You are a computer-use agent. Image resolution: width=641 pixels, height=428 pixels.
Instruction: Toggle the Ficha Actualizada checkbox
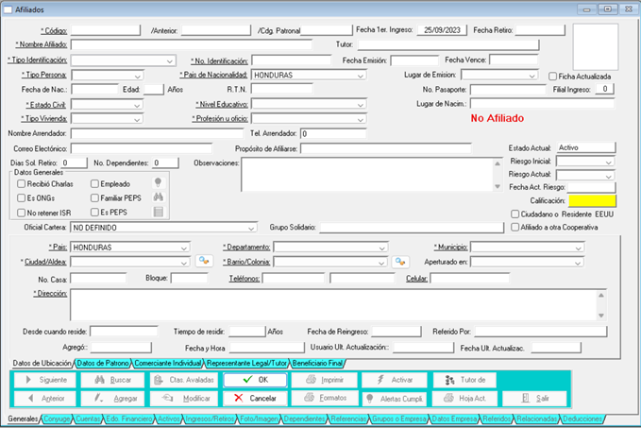(552, 77)
